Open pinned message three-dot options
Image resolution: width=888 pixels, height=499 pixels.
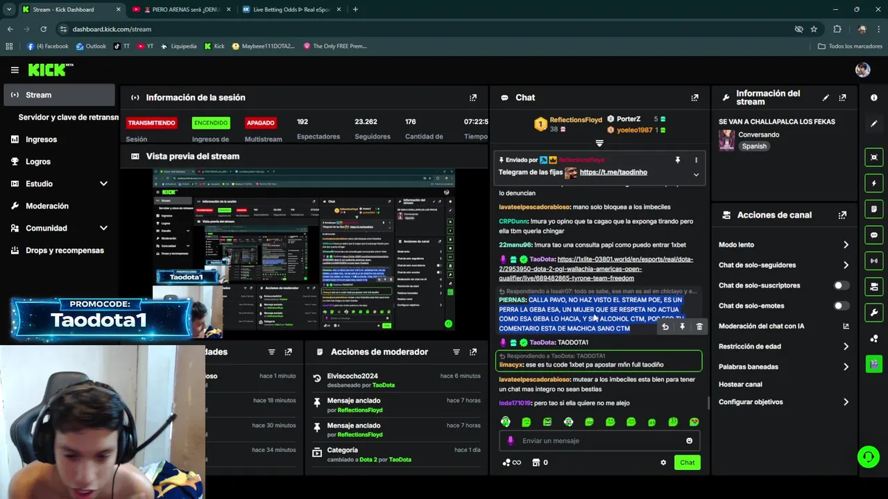pyautogui.click(x=696, y=160)
